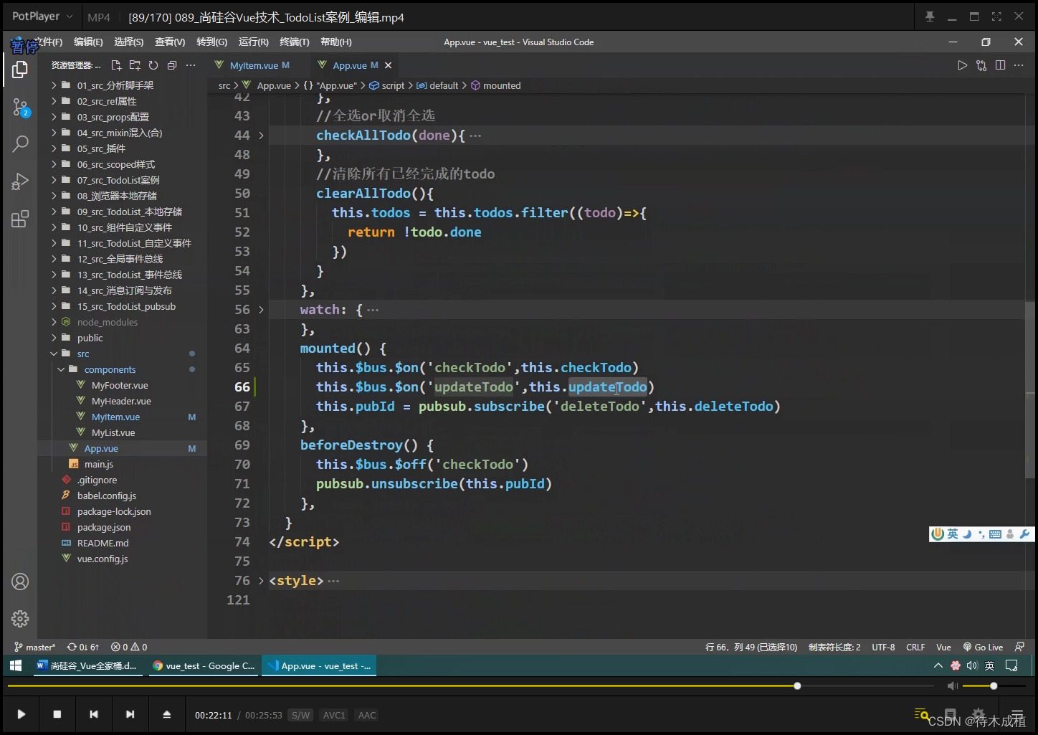Click script breadcrumb item
1038x735 pixels.
(x=387, y=85)
